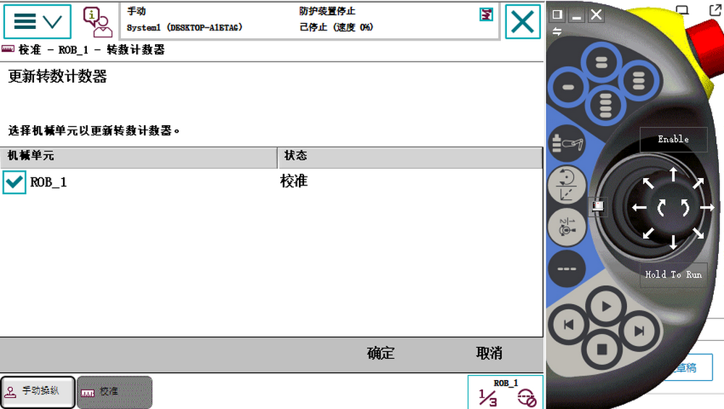Push joystick down arrow
Screen dimensions: 724x409
[673, 242]
